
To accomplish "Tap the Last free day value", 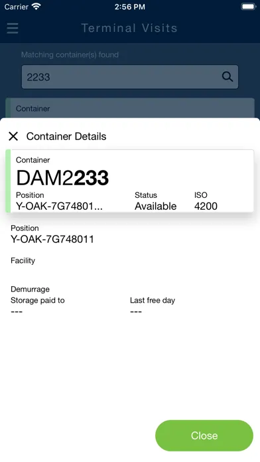I will click(136, 312).
